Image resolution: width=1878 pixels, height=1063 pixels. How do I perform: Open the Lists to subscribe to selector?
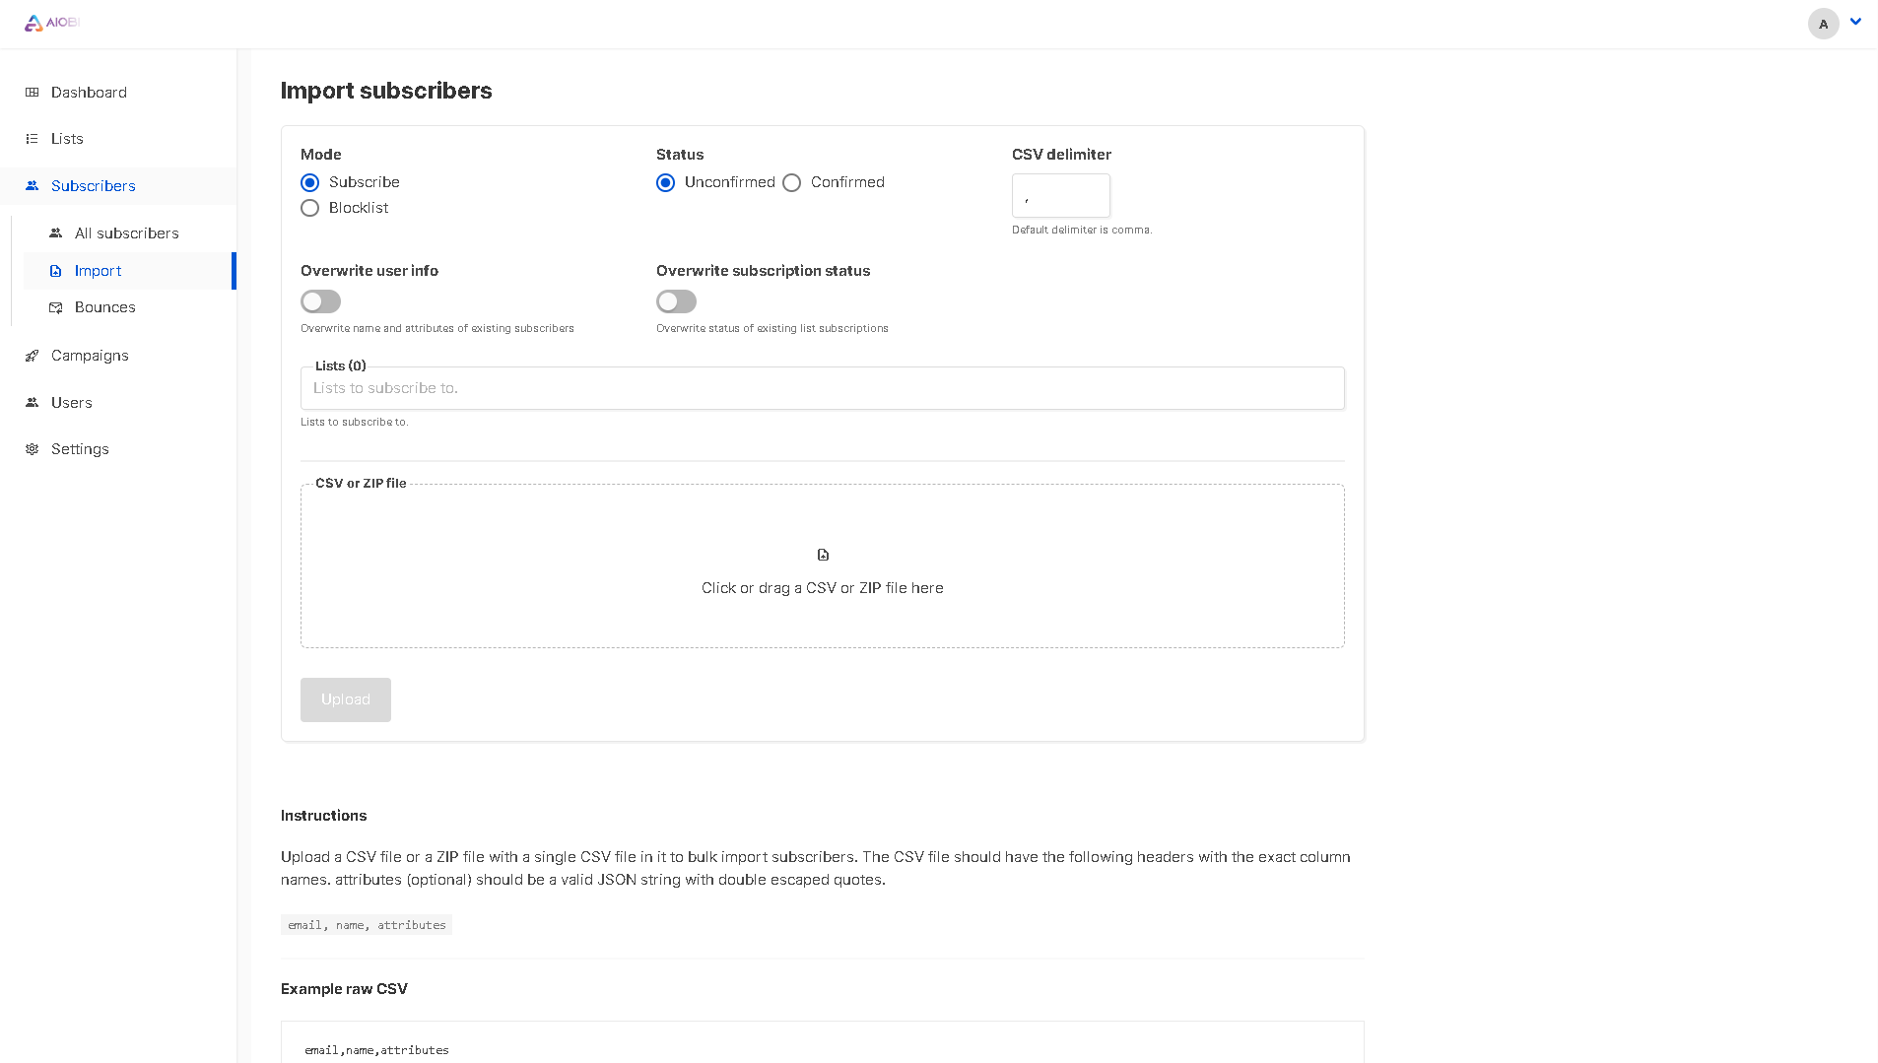[x=822, y=388]
